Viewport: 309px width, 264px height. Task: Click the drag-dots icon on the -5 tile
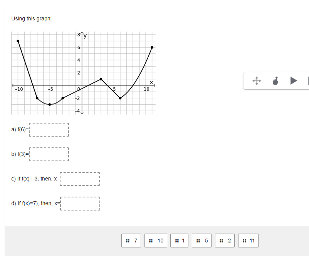(x=198, y=241)
